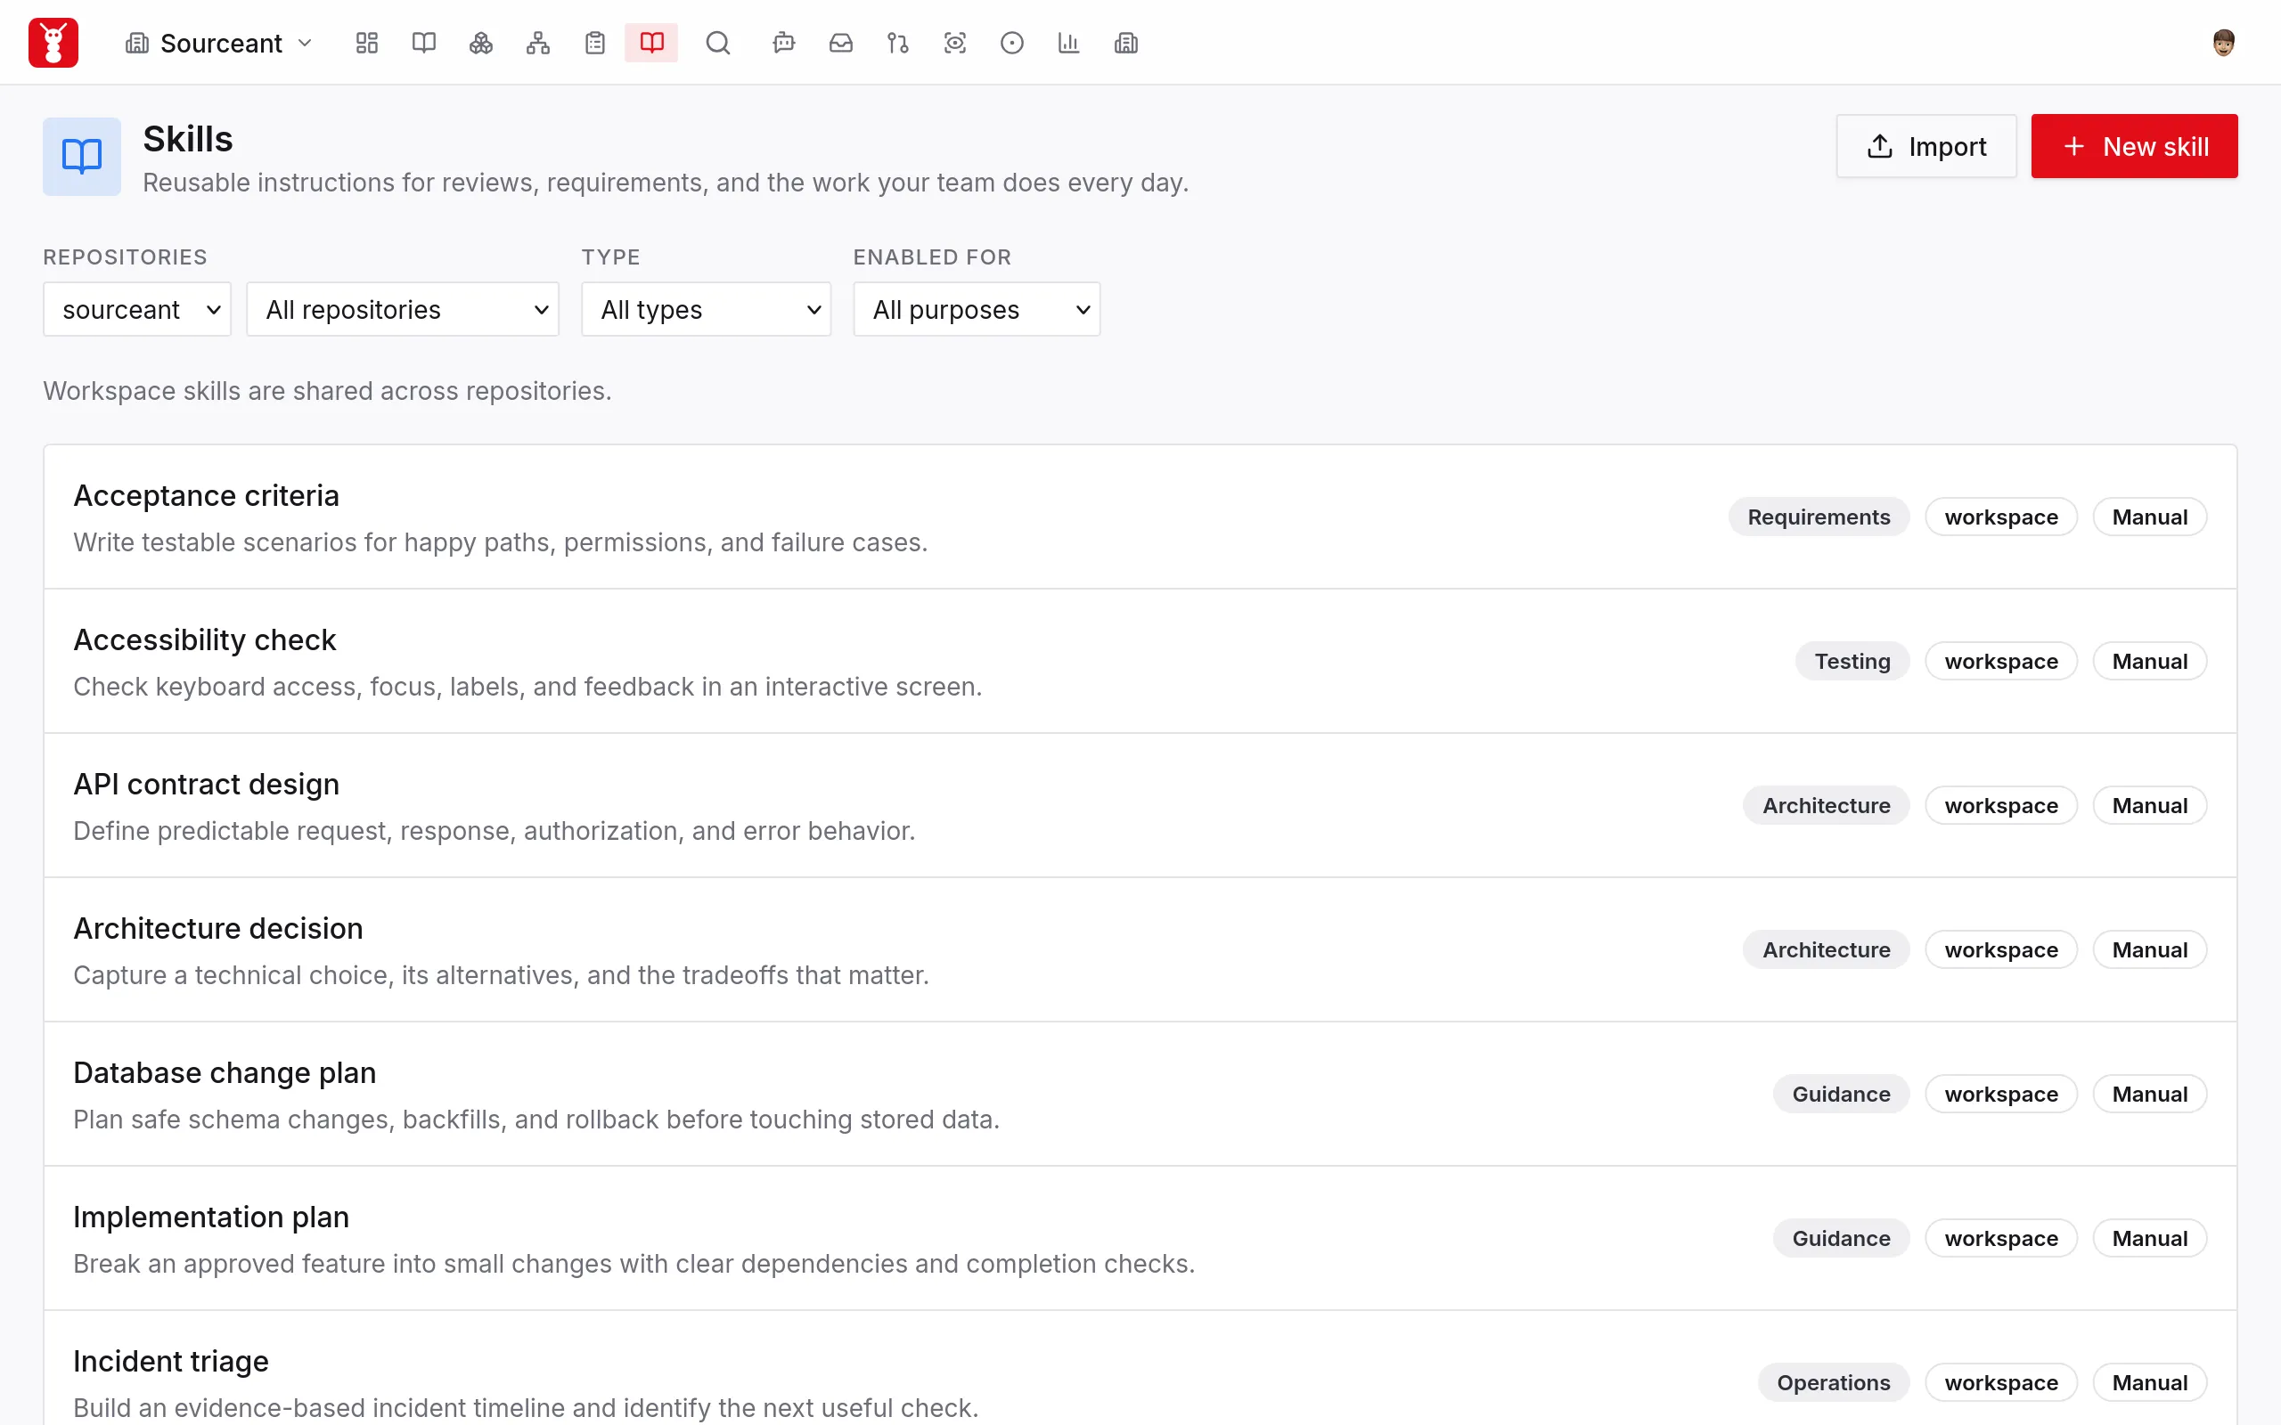Open the gray open-book icon
The image size is (2281, 1425).
[x=424, y=43]
